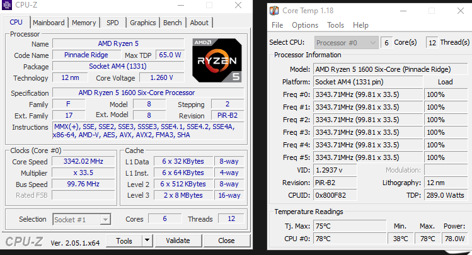
Task: Open the Graphics tab in CPU-Z
Action: [142, 23]
